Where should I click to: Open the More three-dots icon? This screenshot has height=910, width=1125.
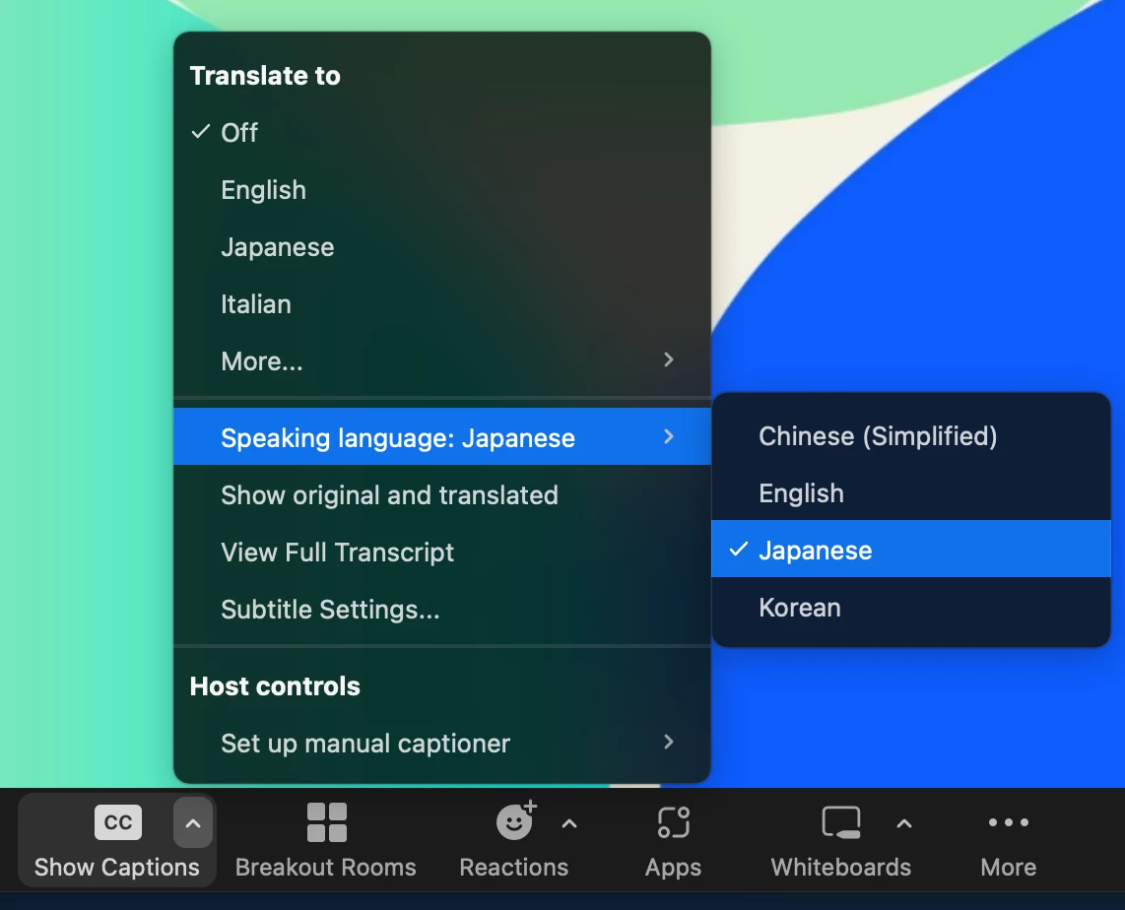click(x=1008, y=822)
